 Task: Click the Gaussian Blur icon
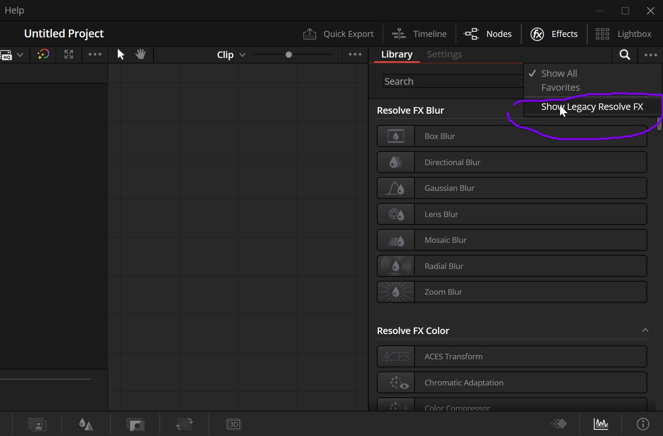tap(396, 188)
